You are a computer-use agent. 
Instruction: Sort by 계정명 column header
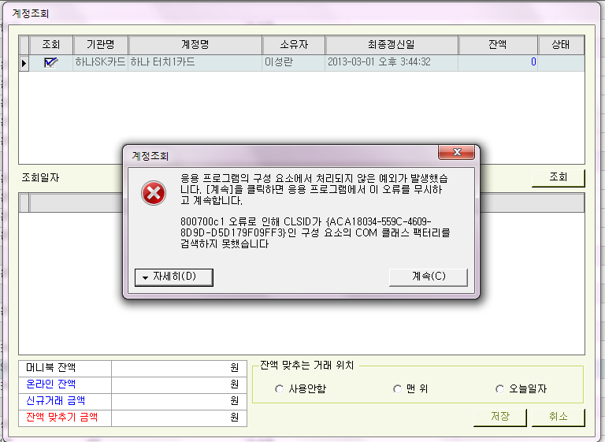click(195, 45)
